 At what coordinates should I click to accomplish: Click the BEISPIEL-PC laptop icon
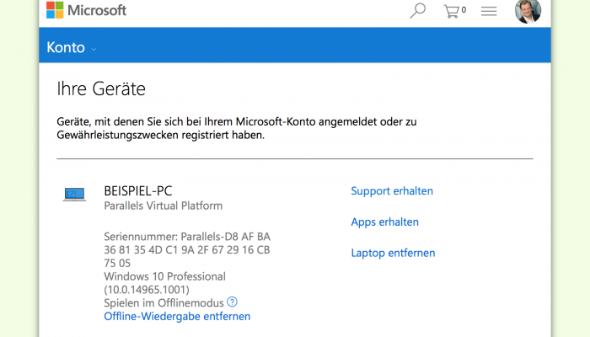point(74,194)
